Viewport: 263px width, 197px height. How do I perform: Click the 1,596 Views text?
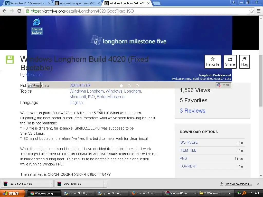(x=195, y=90)
